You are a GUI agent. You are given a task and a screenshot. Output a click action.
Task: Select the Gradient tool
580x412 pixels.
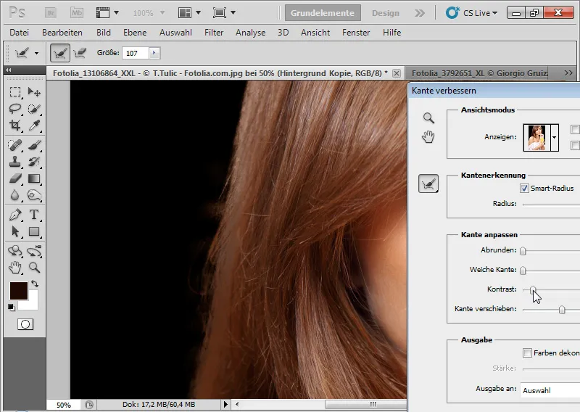pos(34,178)
